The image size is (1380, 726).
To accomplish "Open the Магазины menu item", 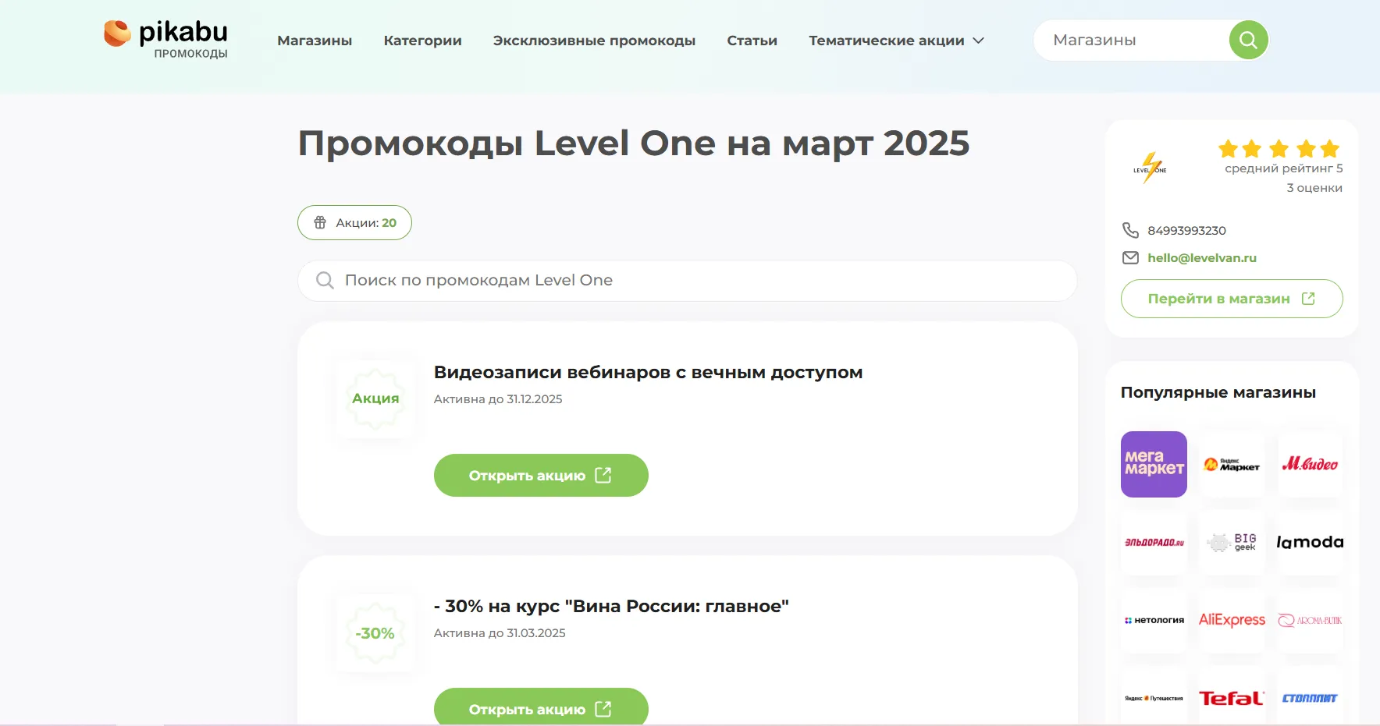I will (315, 41).
